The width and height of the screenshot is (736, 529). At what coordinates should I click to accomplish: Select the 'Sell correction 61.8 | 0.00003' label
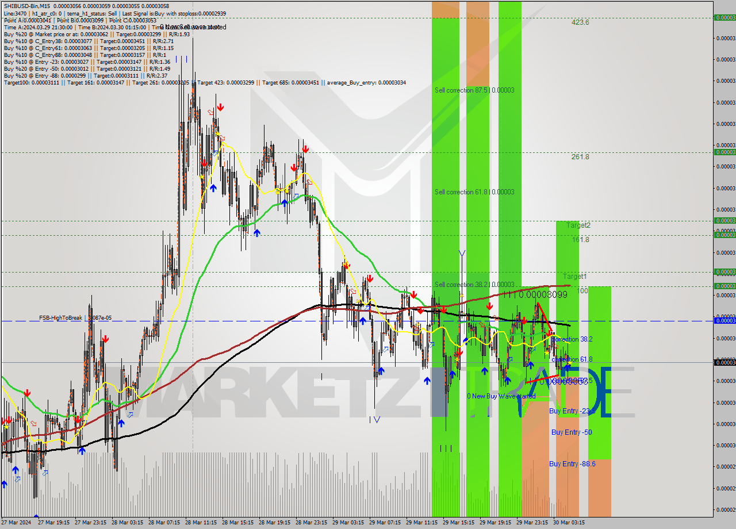(474, 192)
